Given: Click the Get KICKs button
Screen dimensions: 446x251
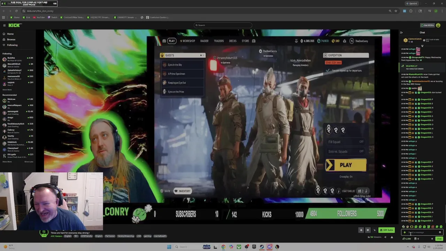Looking at the screenshot, I should tap(427, 25).
